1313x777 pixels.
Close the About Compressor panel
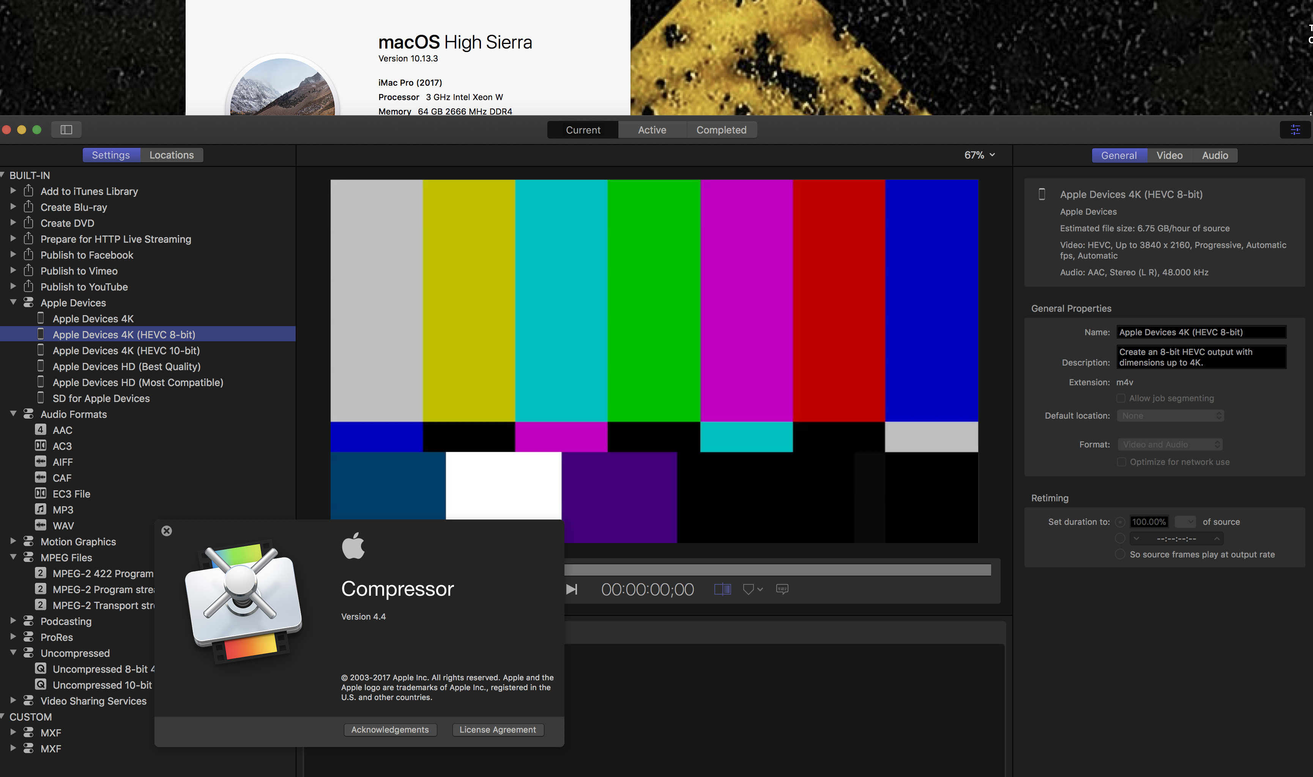(167, 531)
